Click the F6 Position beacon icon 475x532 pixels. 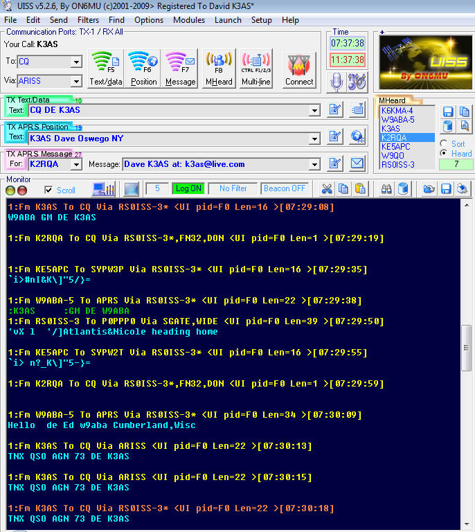click(143, 69)
